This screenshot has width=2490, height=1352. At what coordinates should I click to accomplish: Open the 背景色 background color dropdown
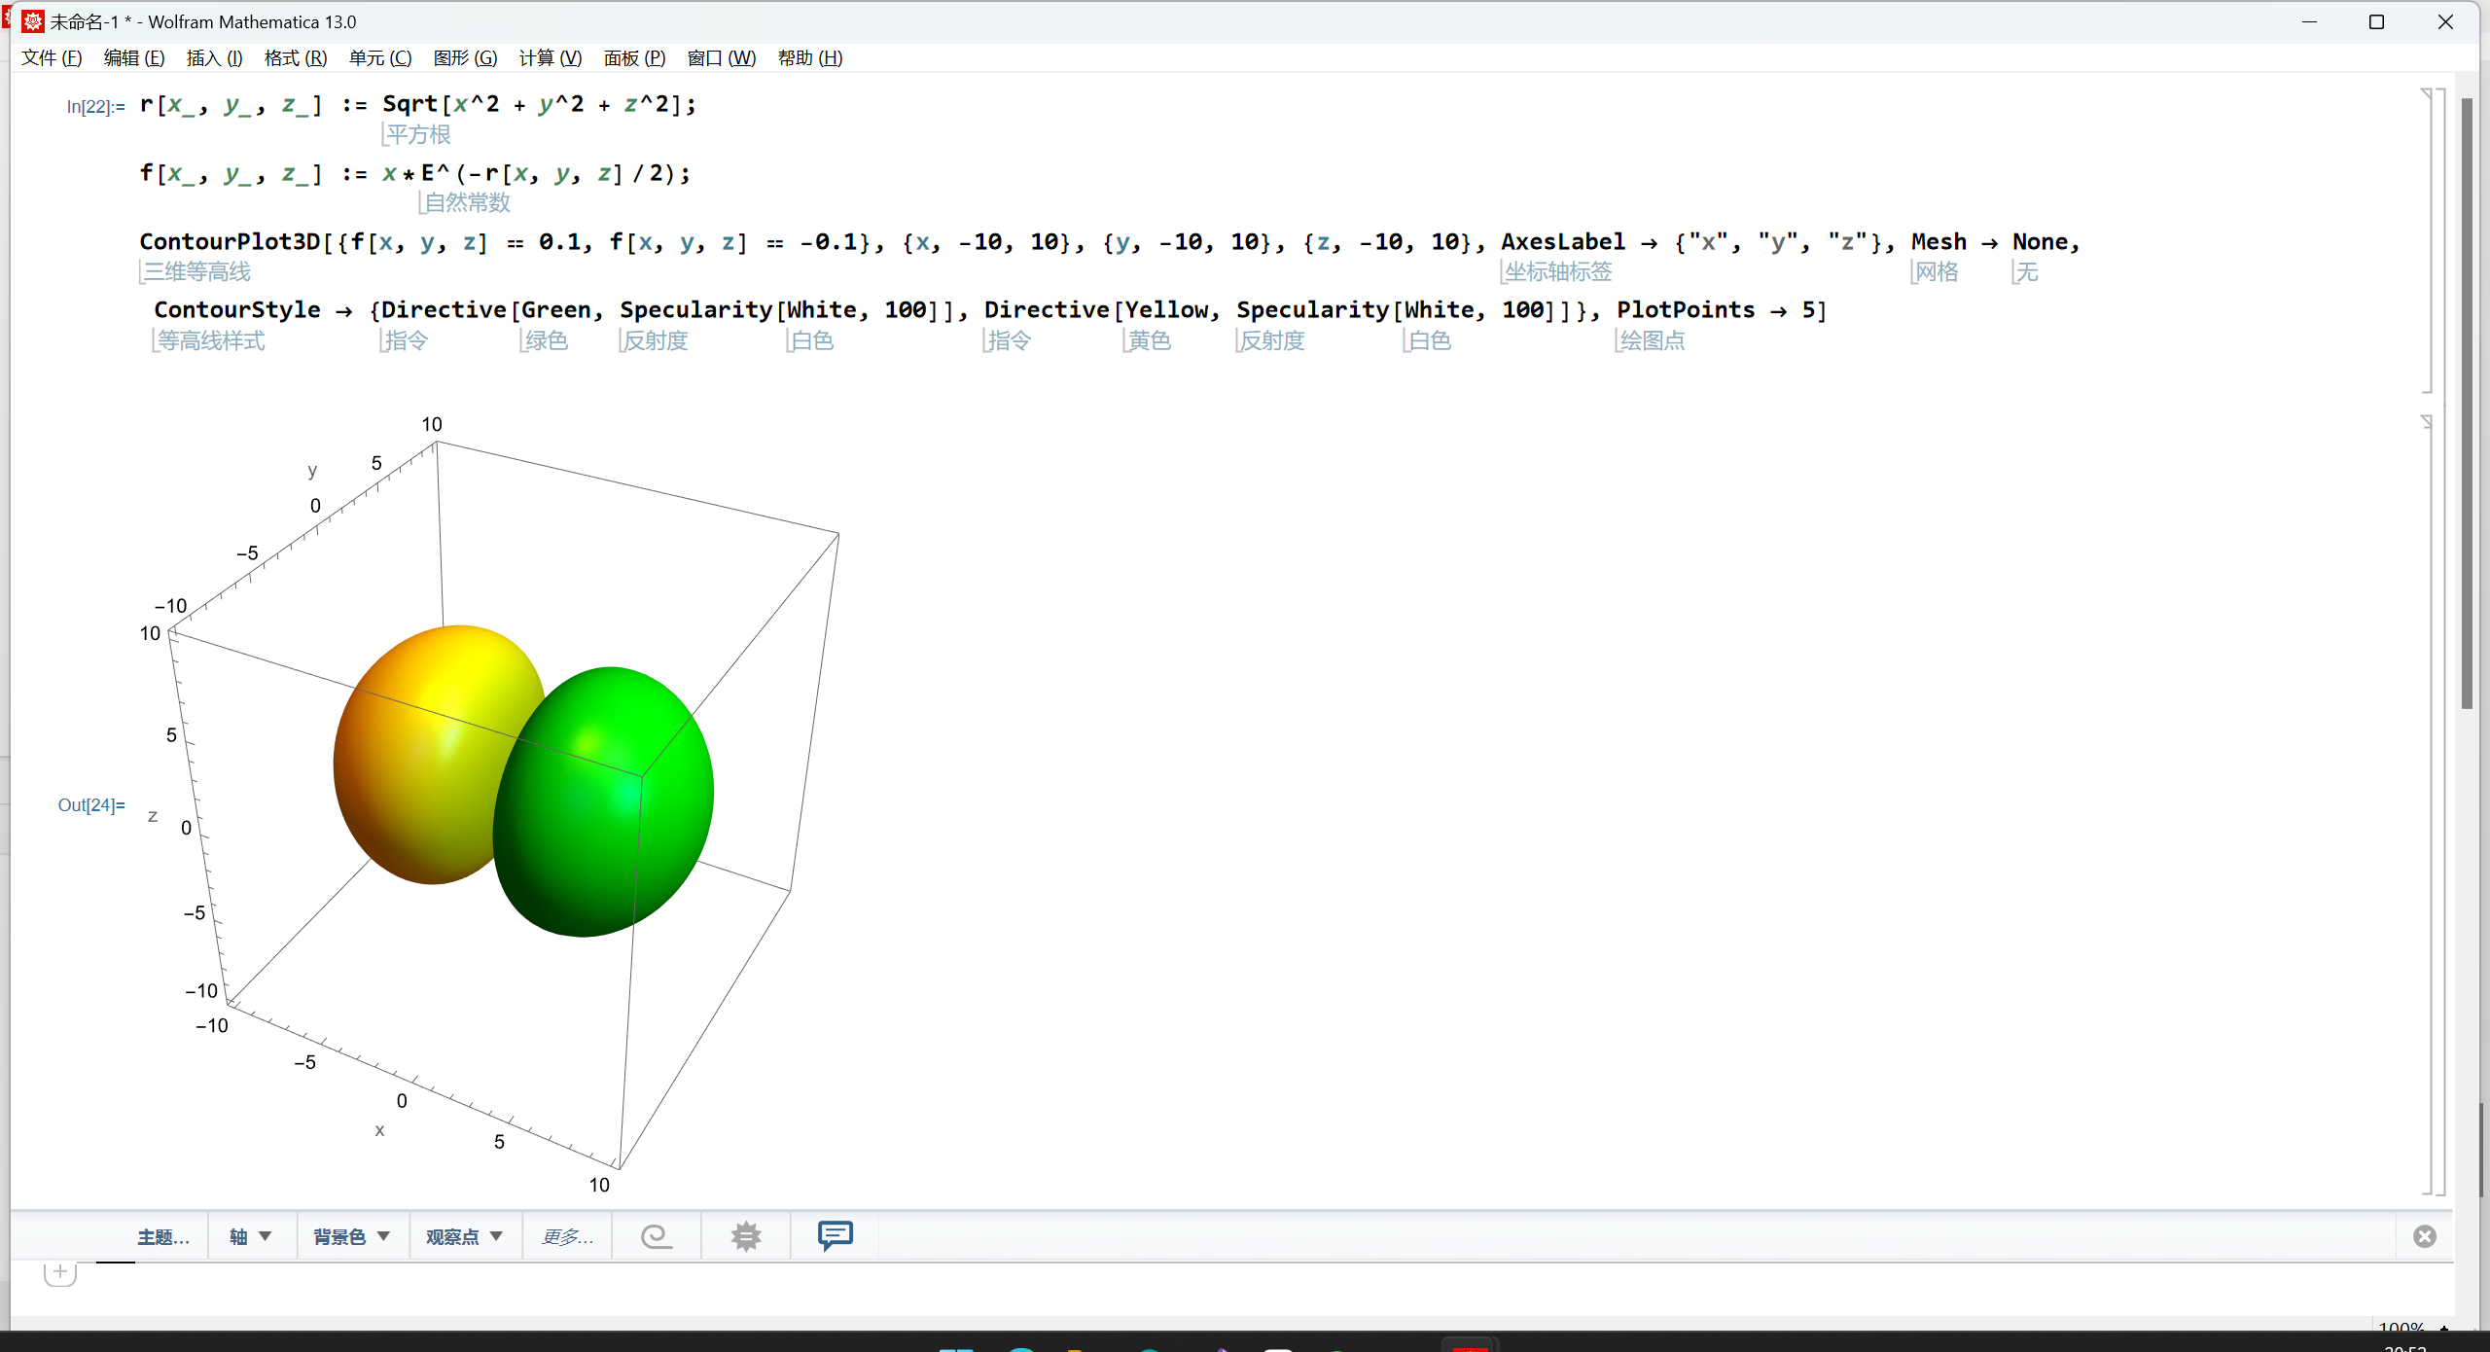pos(351,1235)
